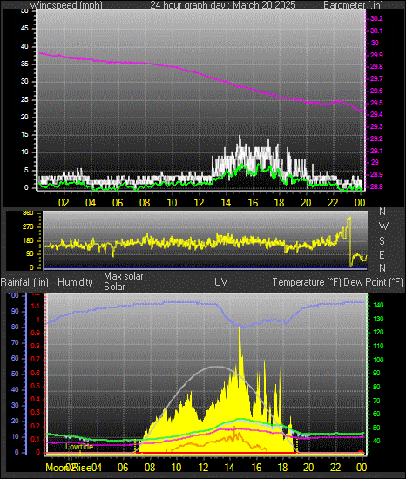Screen dimensions: 406x479
Task: Click the 360 degree wind direction scale value
Action: tap(28, 213)
